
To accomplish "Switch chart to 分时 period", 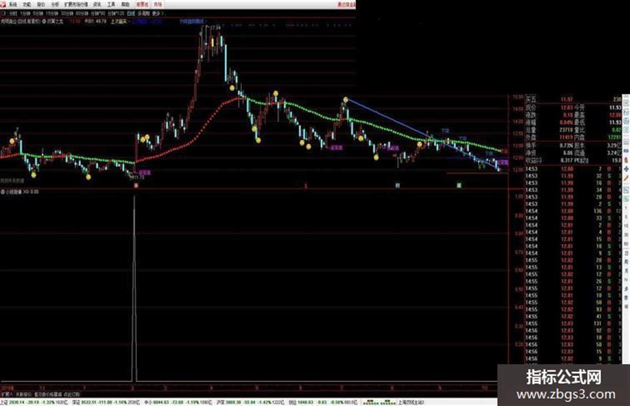I will pos(13,13).
